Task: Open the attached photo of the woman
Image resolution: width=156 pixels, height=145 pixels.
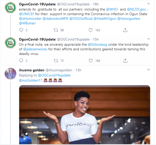Action: pos(84,115)
